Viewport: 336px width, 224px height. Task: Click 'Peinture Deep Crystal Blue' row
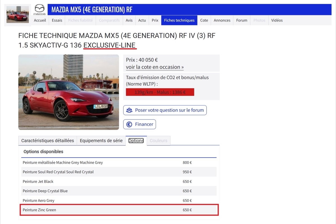119,191
